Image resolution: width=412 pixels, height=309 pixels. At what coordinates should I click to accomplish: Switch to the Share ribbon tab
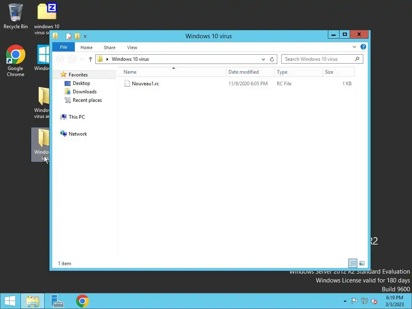coord(109,47)
